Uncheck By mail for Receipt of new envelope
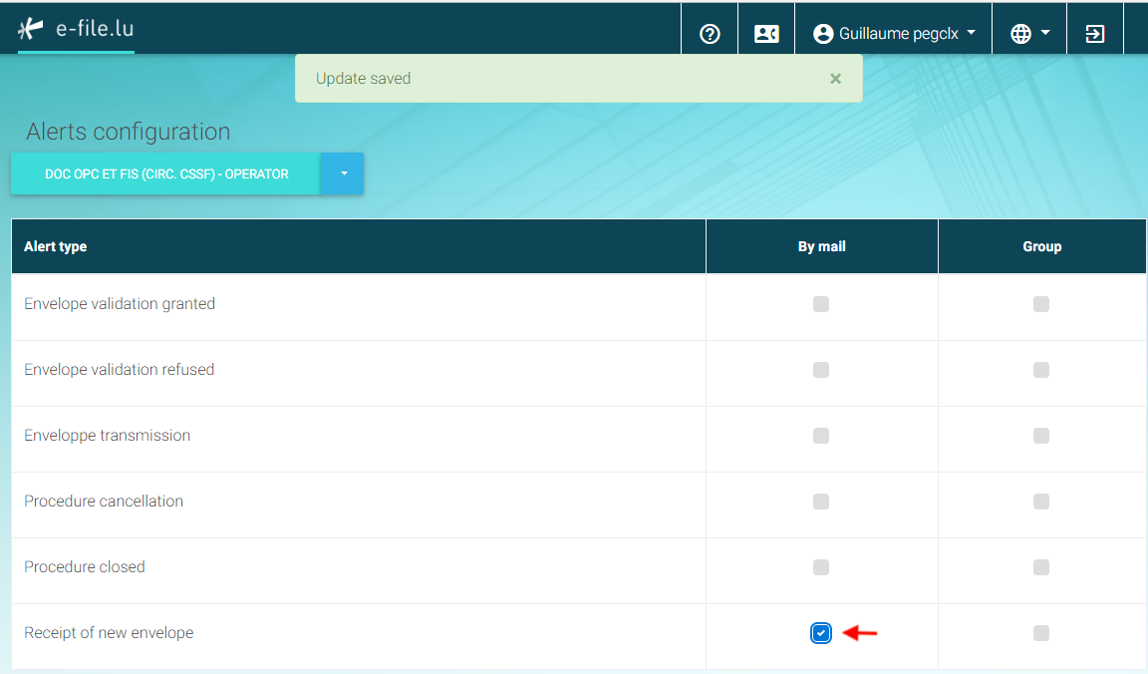This screenshot has height=674, width=1148. coord(820,633)
